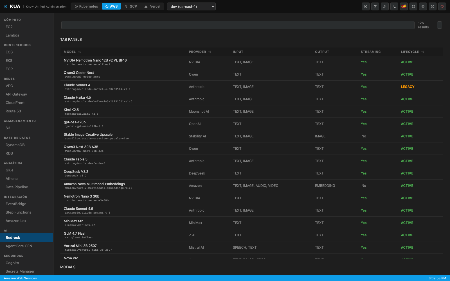Navigate to API Gateway
Viewport: 450px width, 281px height.
pos(27,94)
